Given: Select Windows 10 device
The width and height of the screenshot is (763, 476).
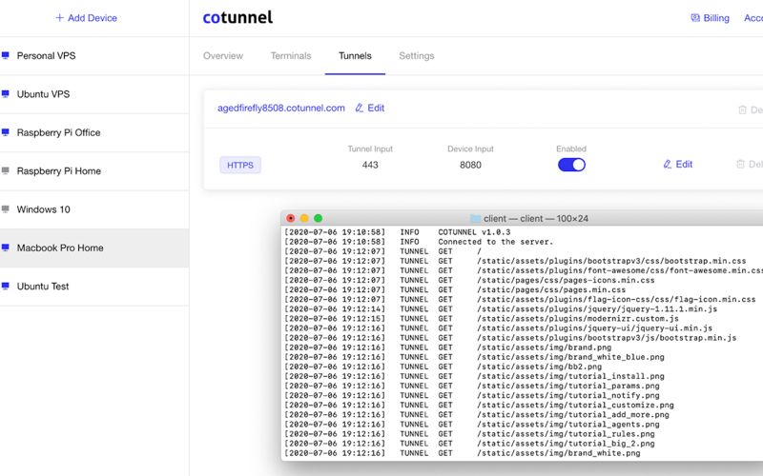Looking at the screenshot, I should (94, 209).
